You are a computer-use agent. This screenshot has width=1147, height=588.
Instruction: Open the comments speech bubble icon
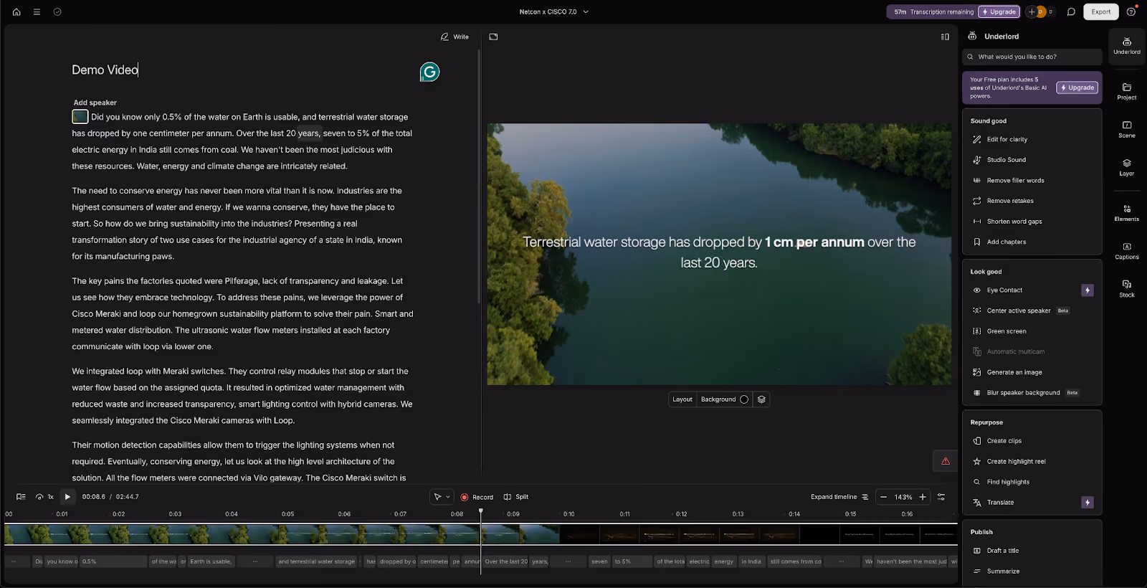tap(1071, 11)
